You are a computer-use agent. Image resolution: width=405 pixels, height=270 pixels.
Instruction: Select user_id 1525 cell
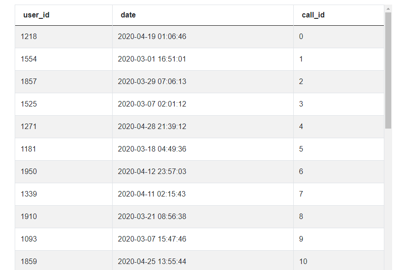(63, 104)
